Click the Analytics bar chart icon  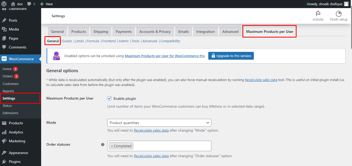click(4, 132)
